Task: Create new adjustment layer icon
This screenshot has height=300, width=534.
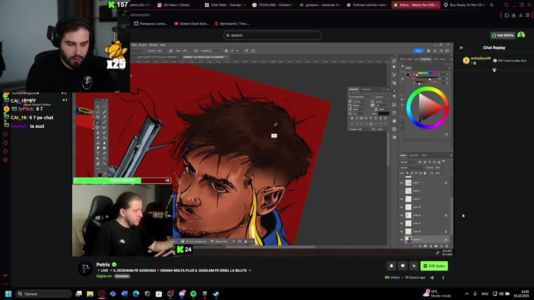Action: (431, 246)
